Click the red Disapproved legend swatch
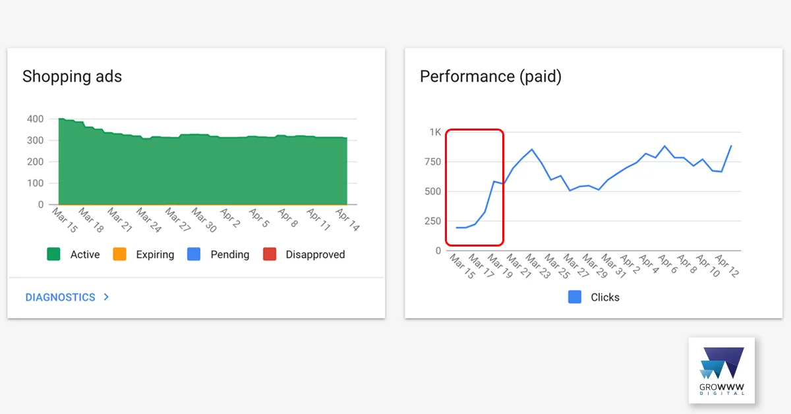This screenshot has height=414, width=791. tap(269, 254)
